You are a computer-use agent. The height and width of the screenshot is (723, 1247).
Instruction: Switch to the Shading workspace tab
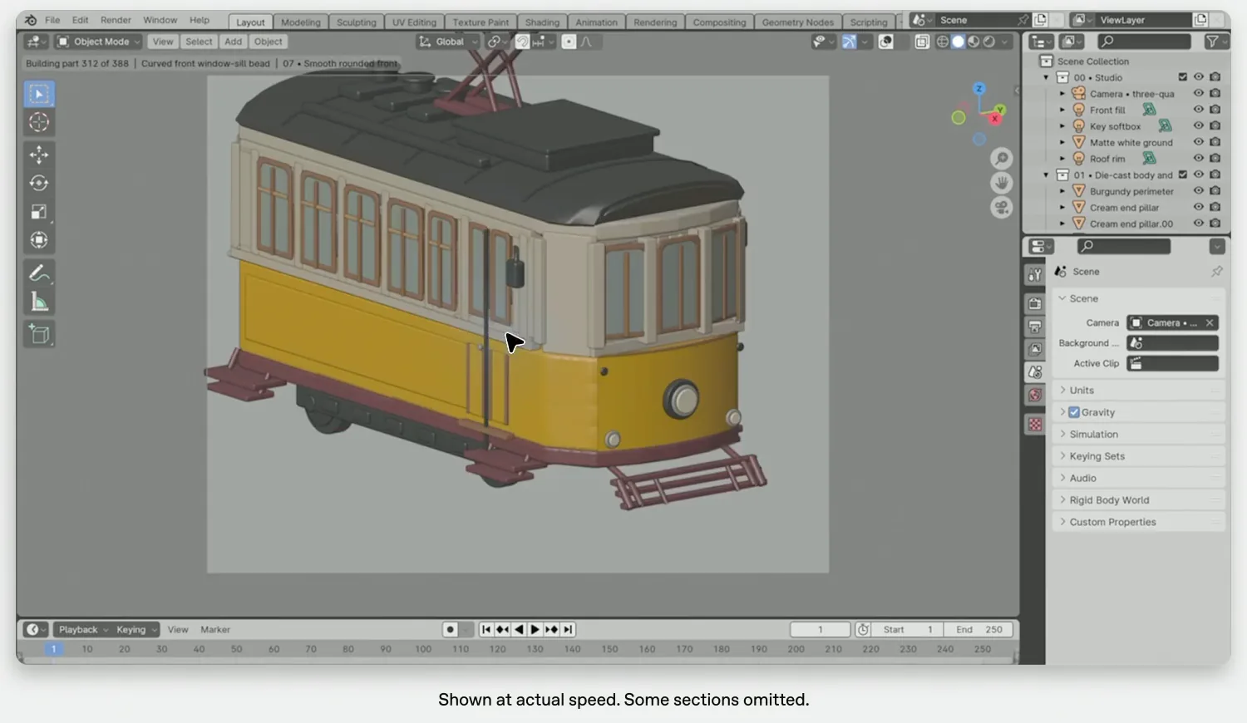(542, 22)
